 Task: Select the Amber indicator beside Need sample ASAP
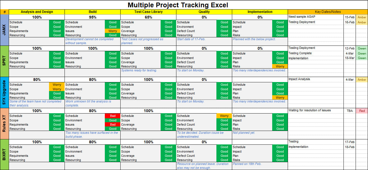click(x=362, y=17)
